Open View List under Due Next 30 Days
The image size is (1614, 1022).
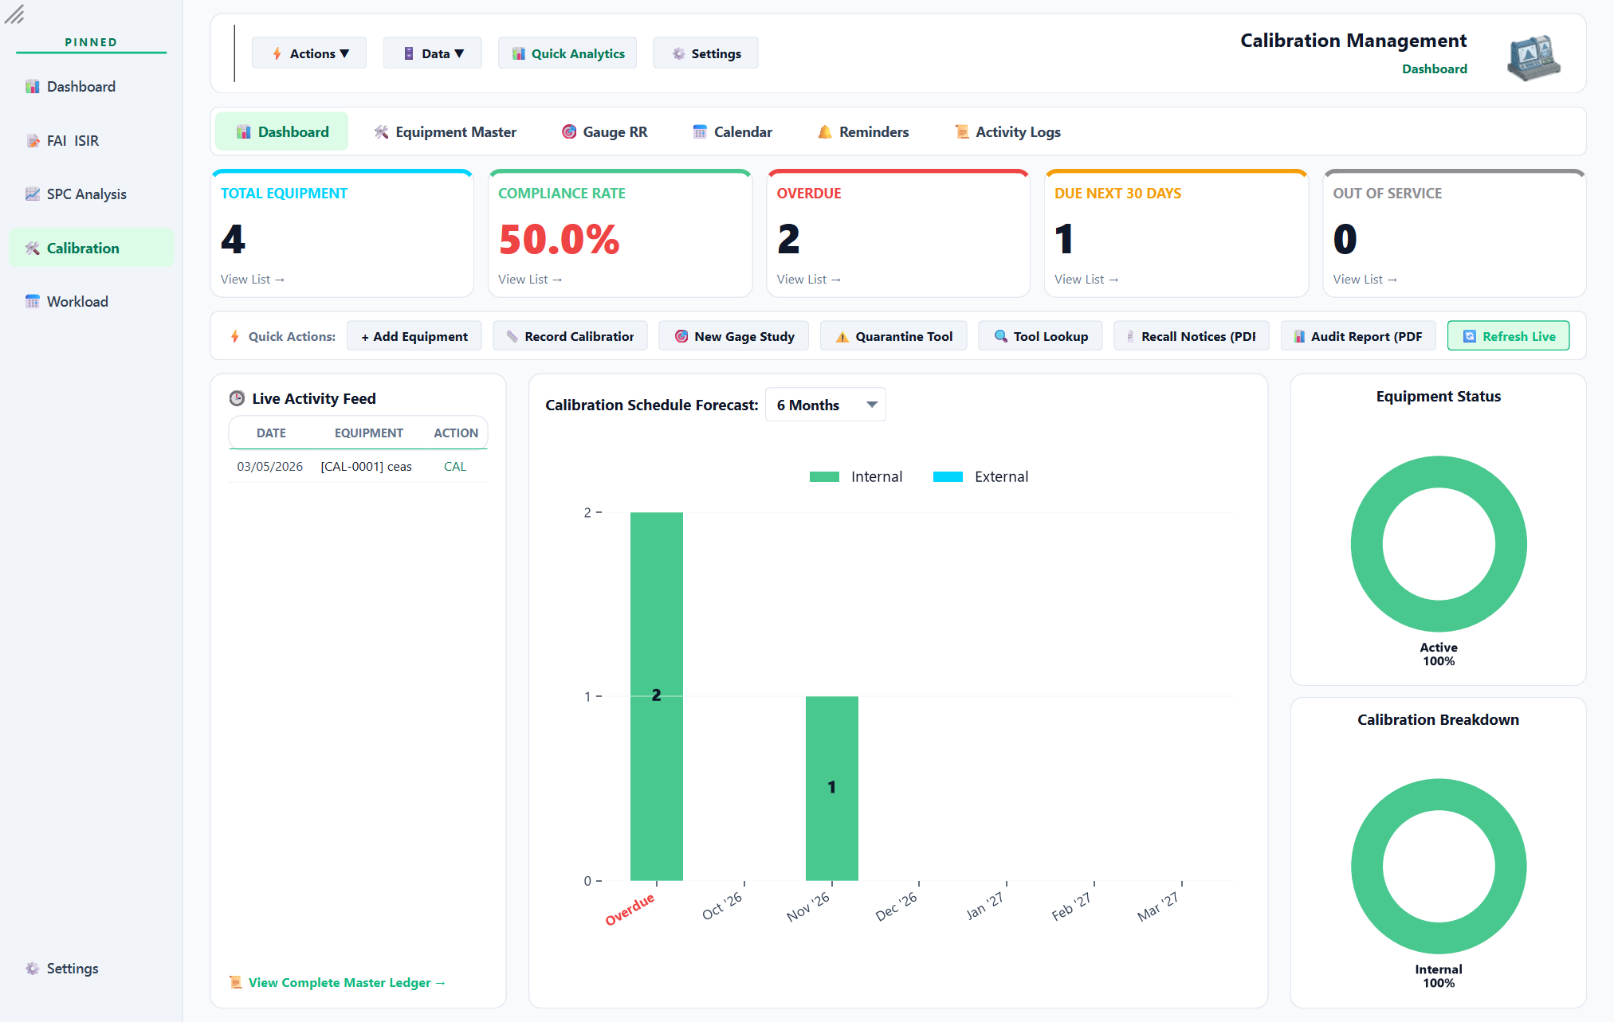pos(1086,280)
